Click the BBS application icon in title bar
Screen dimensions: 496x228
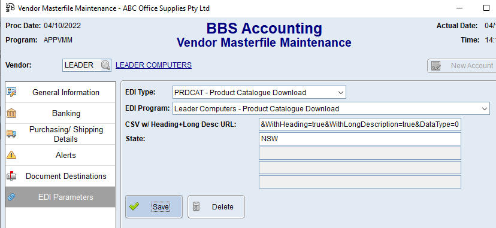10,8
